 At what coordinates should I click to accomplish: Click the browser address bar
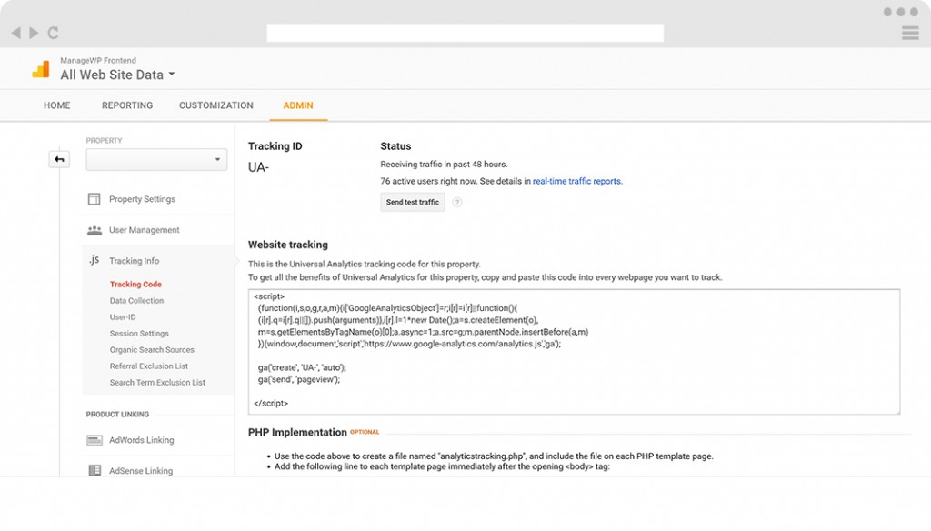click(x=465, y=33)
